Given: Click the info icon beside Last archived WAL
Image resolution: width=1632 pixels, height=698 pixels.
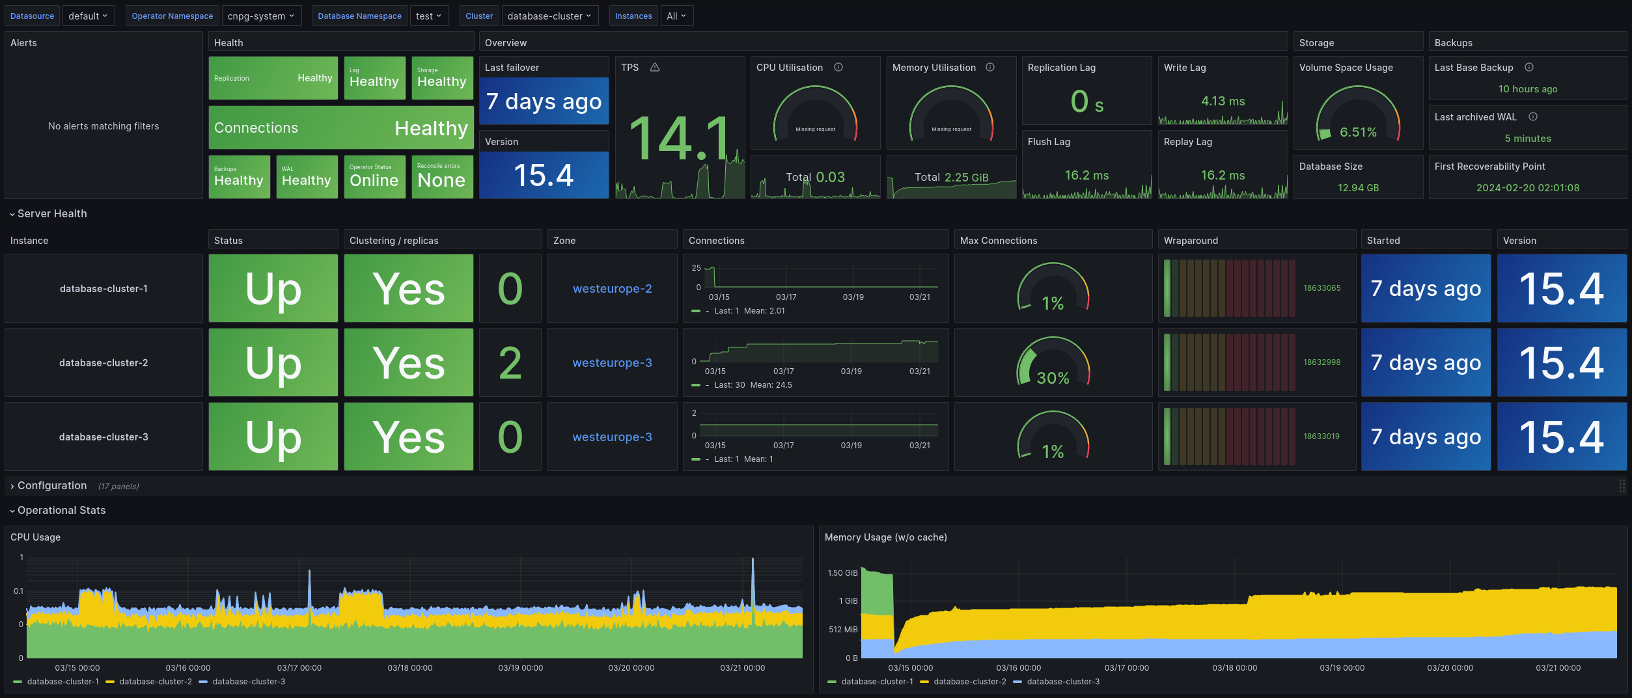Looking at the screenshot, I should 1534,116.
